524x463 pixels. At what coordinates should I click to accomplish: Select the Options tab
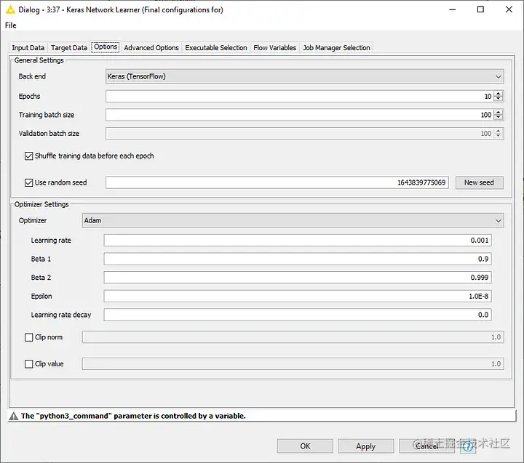tap(106, 47)
